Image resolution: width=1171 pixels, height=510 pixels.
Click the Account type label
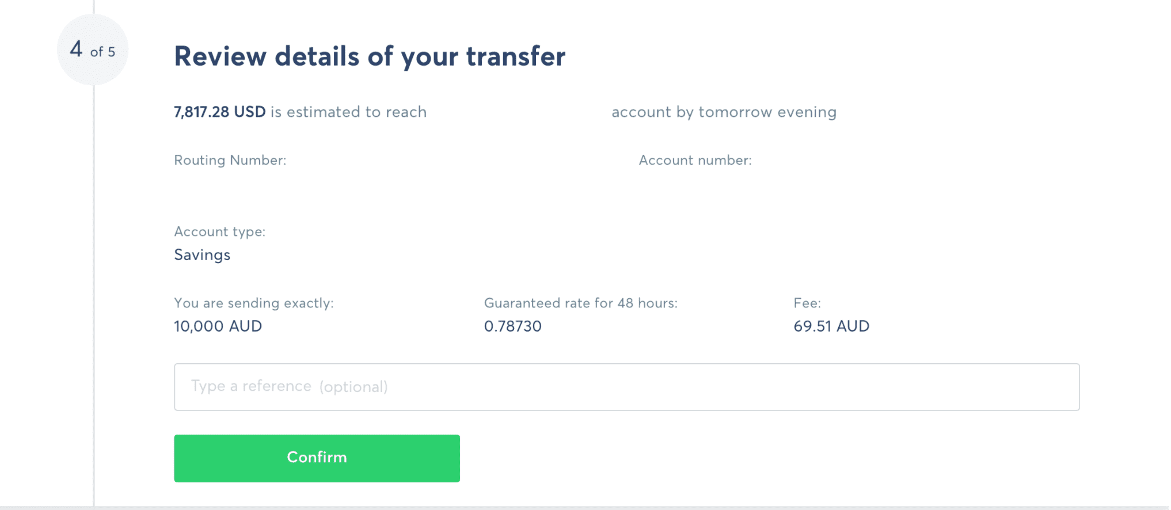[x=220, y=231]
